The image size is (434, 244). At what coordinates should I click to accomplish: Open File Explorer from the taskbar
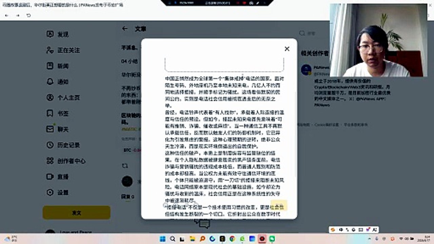click(x=192, y=239)
